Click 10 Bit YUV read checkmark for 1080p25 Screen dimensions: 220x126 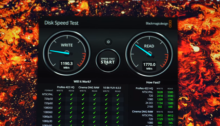tap(118, 117)
